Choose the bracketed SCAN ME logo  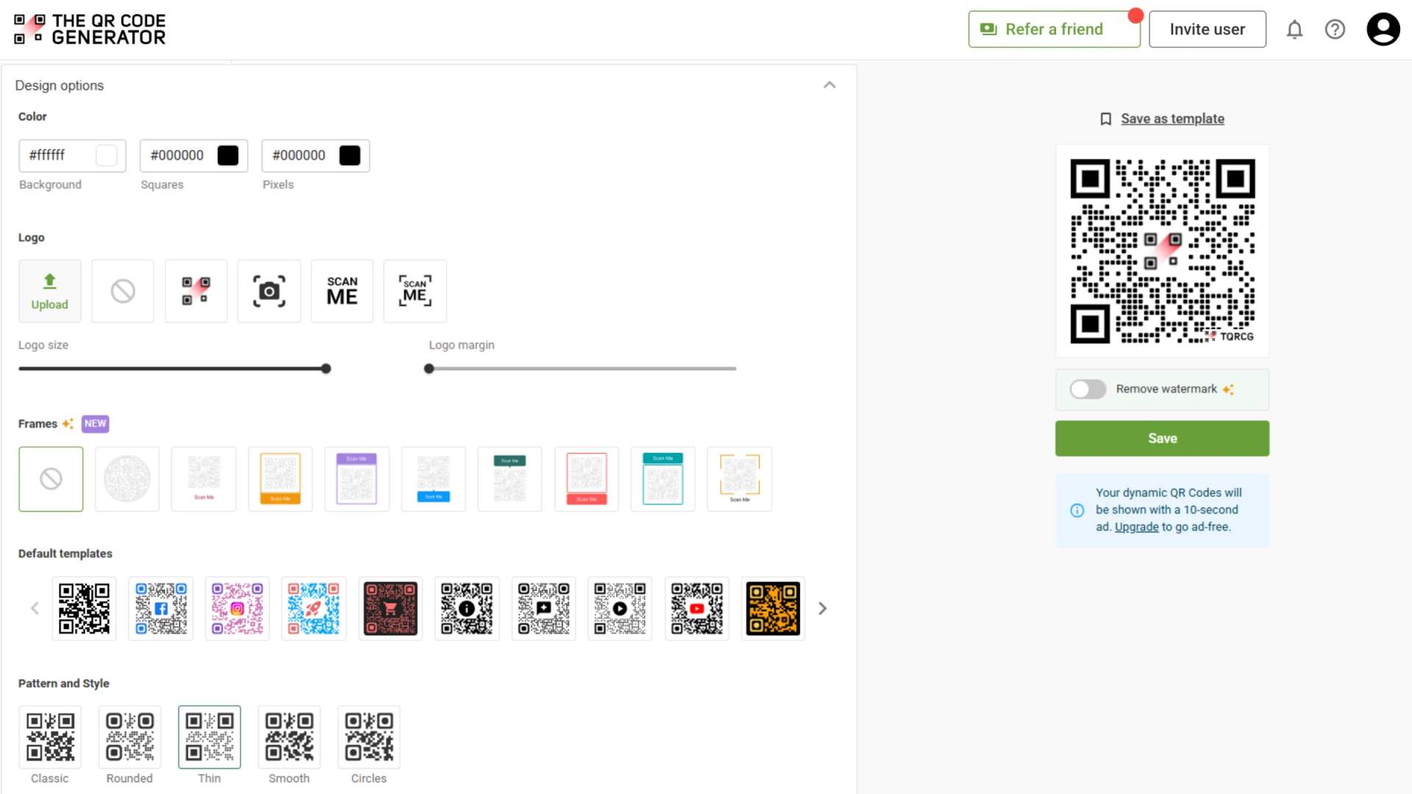tap(415, 291)
